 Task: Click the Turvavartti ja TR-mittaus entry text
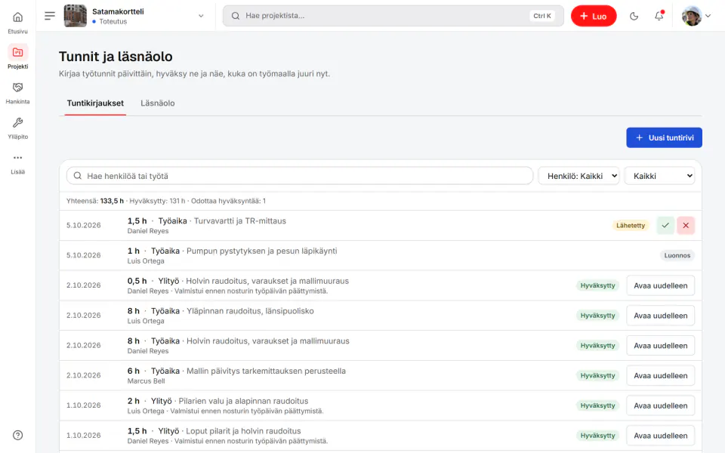point(240,221)
